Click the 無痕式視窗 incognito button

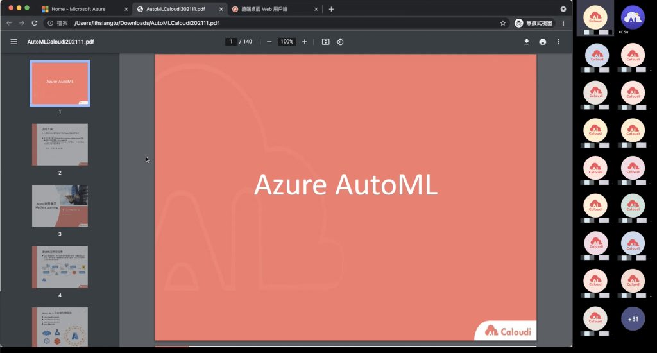(x=534, y=23)
